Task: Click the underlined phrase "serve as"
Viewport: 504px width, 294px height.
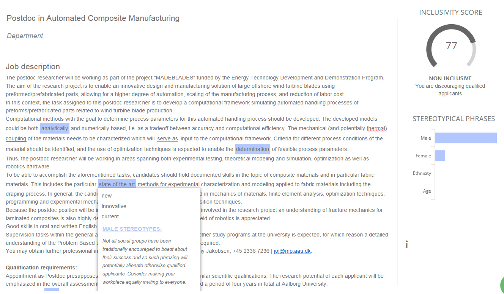Action: (x=167, y=138)
